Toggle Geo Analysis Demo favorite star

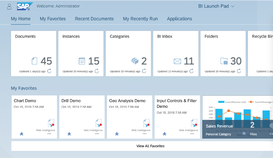pyautogui.click(x=117, y=134)
